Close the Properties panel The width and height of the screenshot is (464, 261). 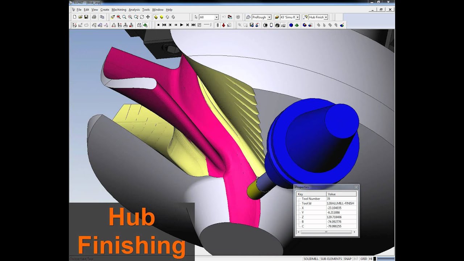point(356,187)
